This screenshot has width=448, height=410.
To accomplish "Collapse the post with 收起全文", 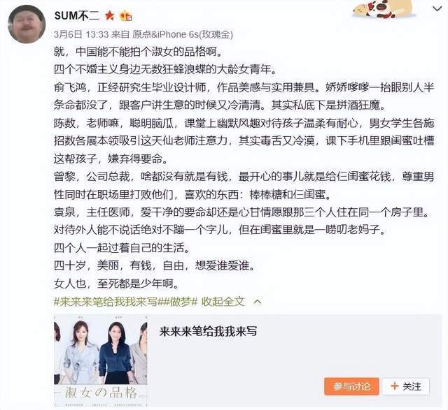I will pyautogui.click(x=223, y=301).
